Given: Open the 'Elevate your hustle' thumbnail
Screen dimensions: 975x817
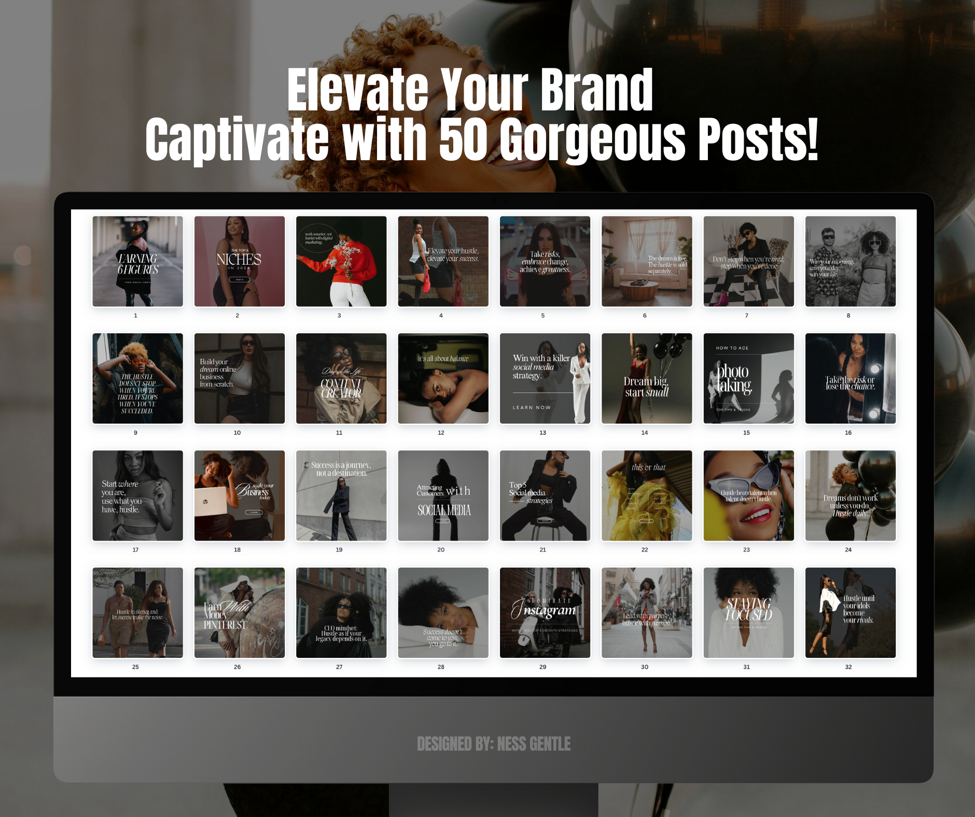Looking at the screenshot, I should pyautogui.click(x=443, y=261).
